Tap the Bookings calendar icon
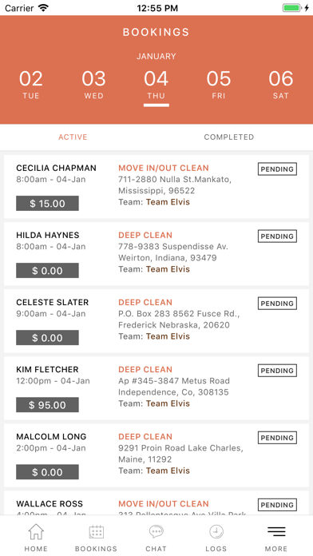The width and height of the screenshot is (313, 556). pyautogui.click(x=96, y=532)
